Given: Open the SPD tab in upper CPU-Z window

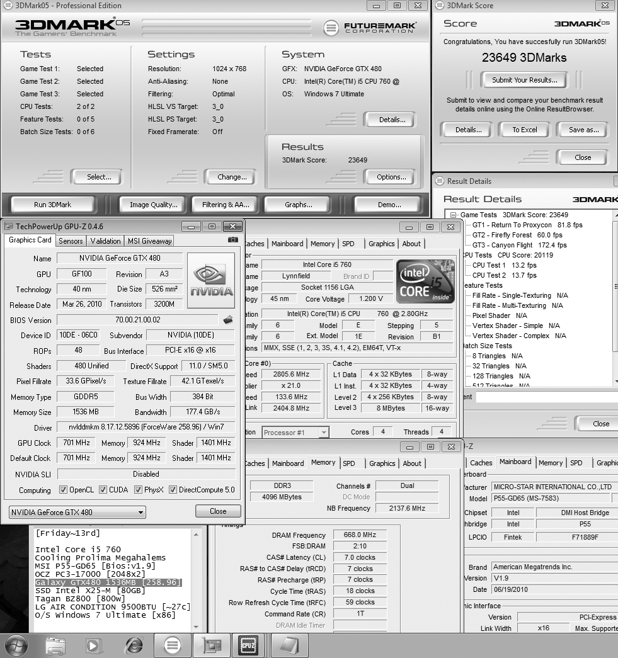Looking at the screenshot, I should pyautogui.click(x=348, y=244).
